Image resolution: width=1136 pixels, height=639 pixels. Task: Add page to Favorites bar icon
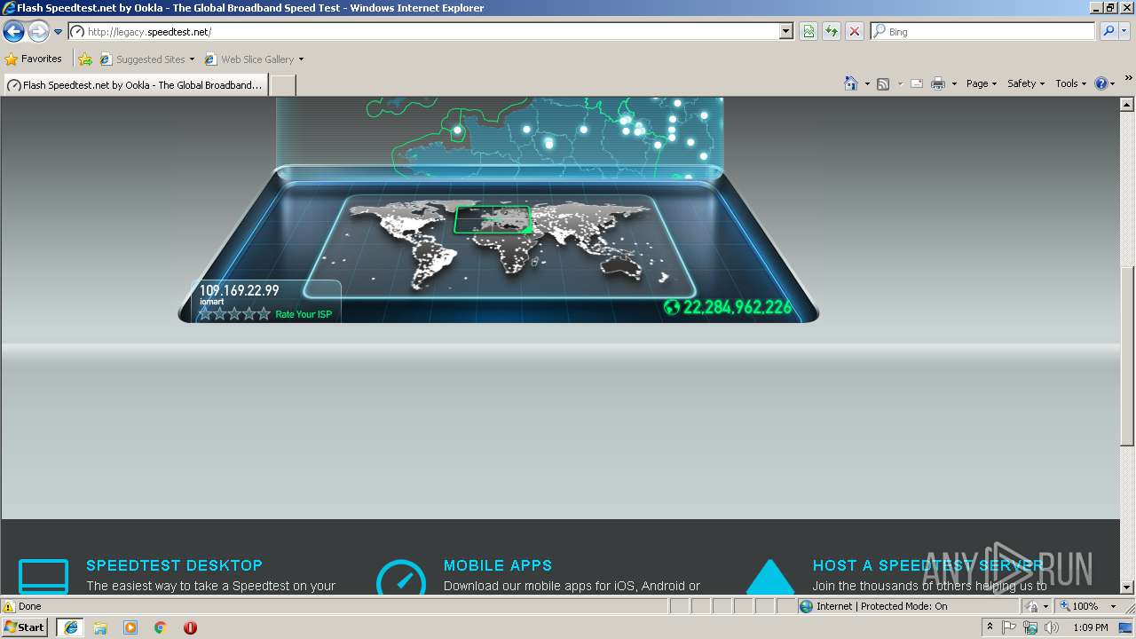coord(85,59)
